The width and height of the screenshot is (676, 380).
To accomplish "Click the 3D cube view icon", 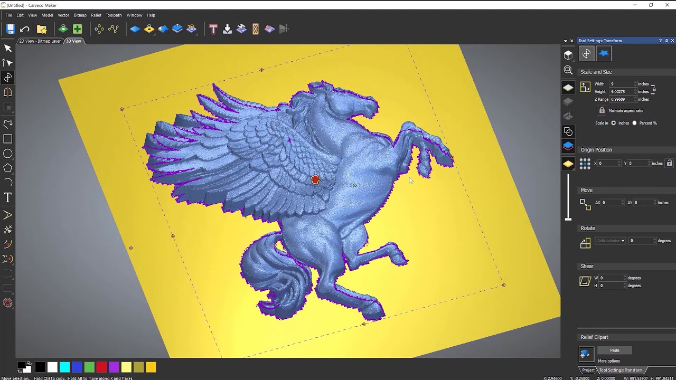I will tap(568, 55).
